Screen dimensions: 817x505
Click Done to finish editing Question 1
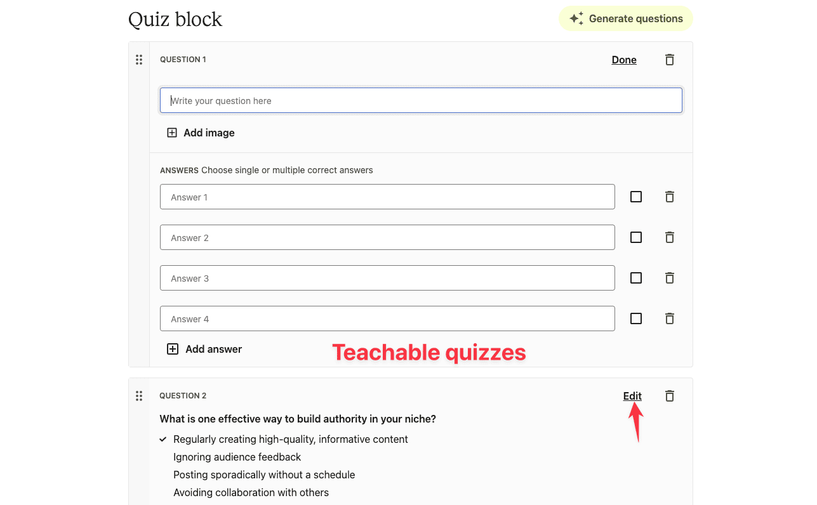(x=623, y=60)
